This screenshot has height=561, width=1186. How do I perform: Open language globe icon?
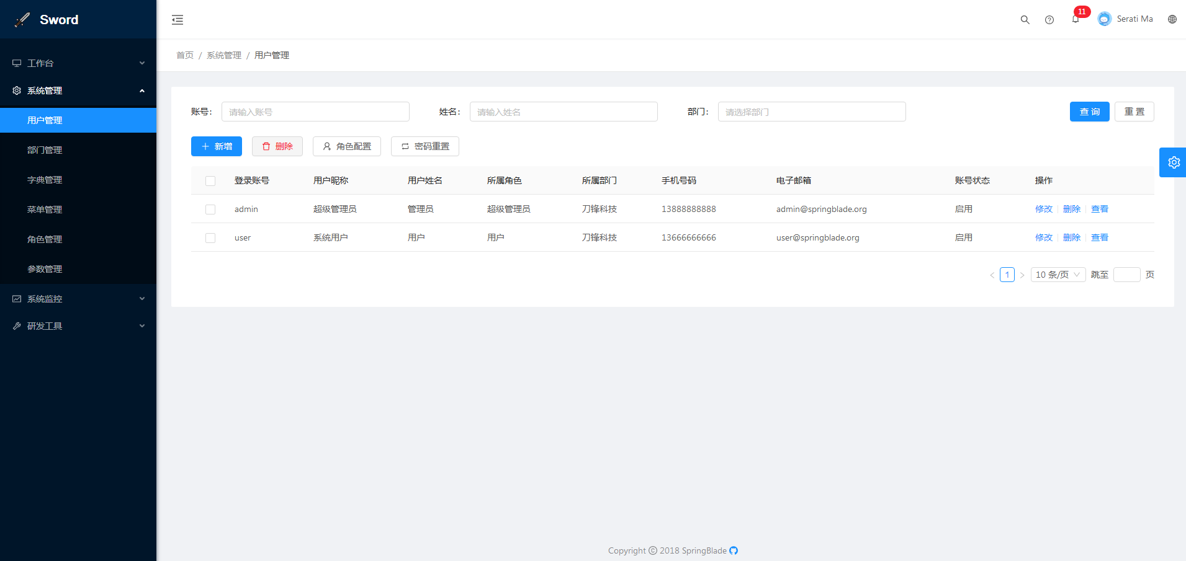coord(1172,19)
